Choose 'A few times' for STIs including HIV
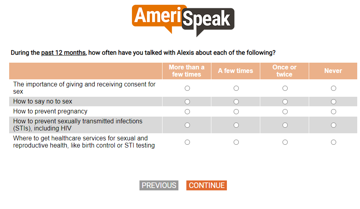This screenshot has height=209, width=360. 236,125
